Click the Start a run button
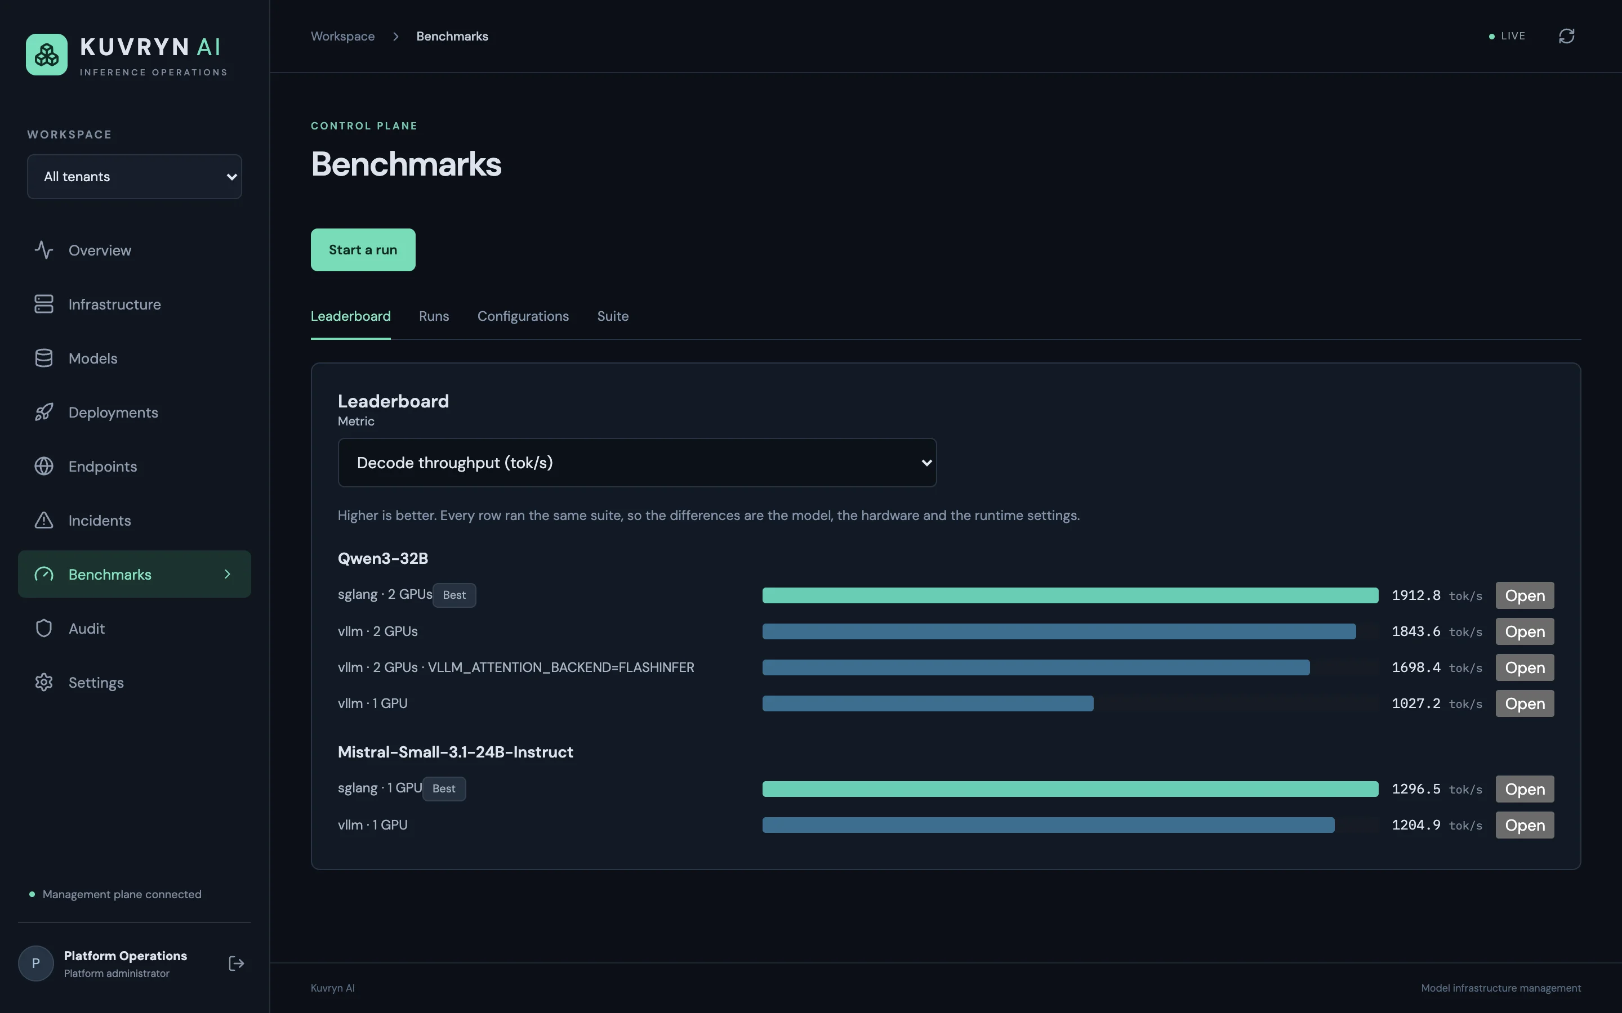The image size is (1622, 1013). click(363, 250)
